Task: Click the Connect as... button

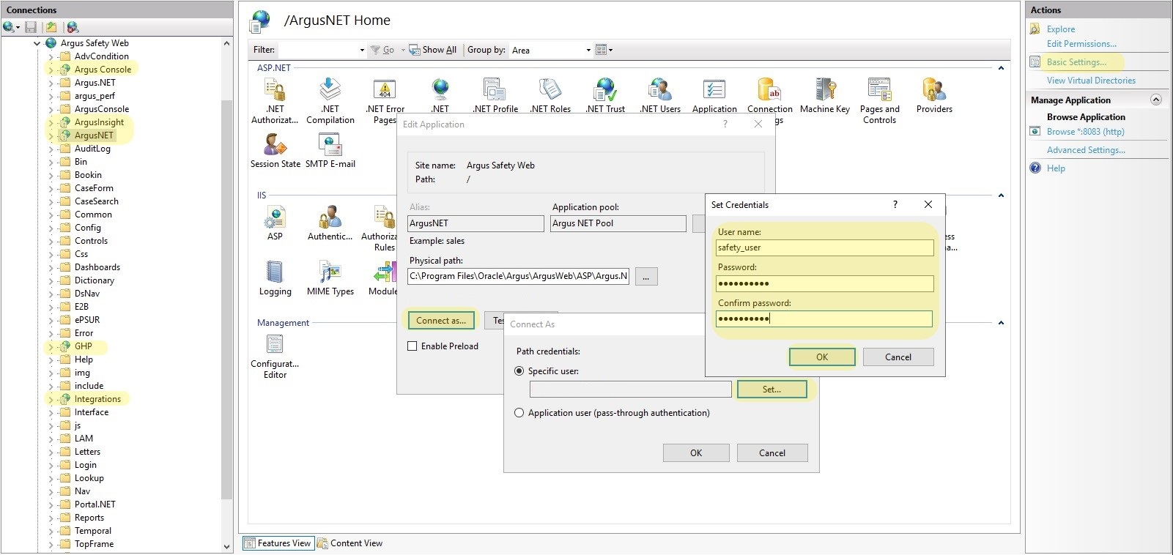Action: tap(441, 321)
